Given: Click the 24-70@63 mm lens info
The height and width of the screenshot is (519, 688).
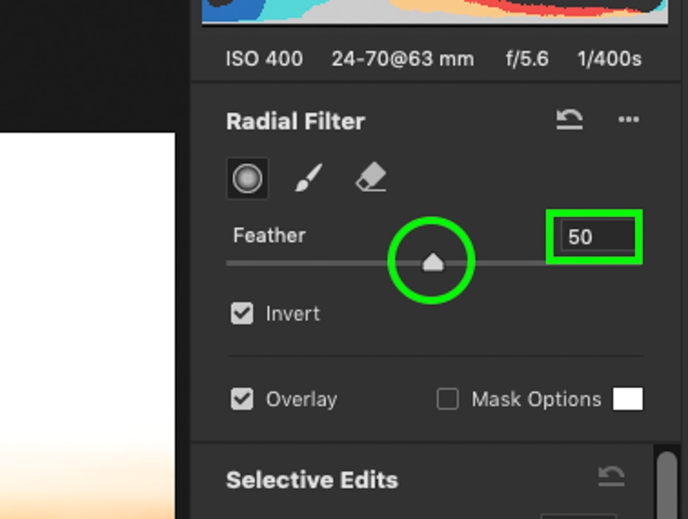Looking at the screenshot, I should (x=402, y=58).
